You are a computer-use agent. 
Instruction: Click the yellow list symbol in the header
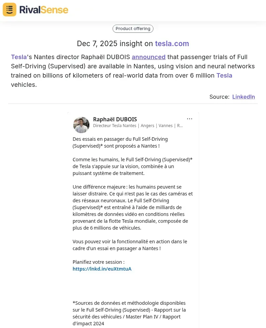9,10
